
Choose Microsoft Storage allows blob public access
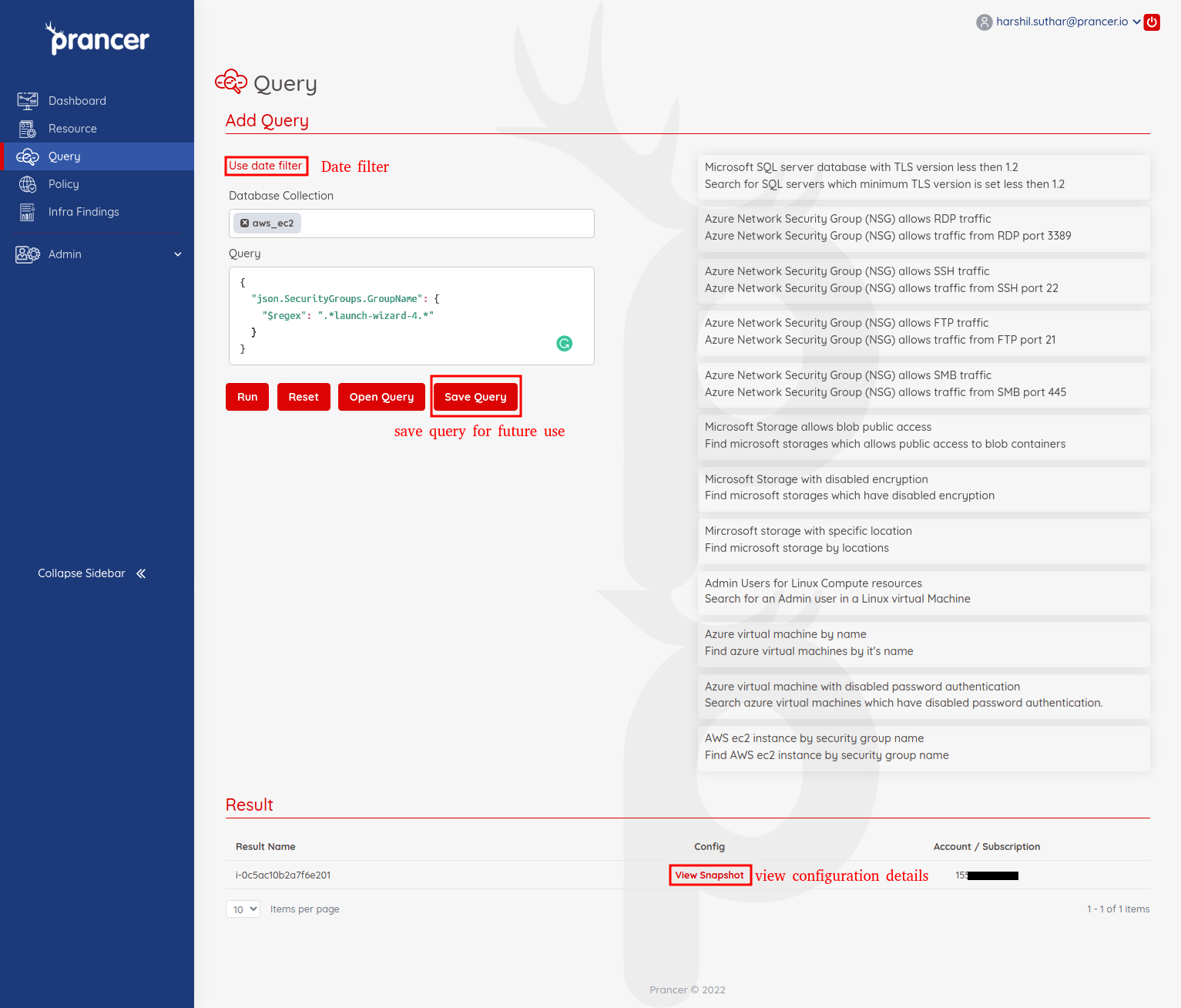coord(924,436)
